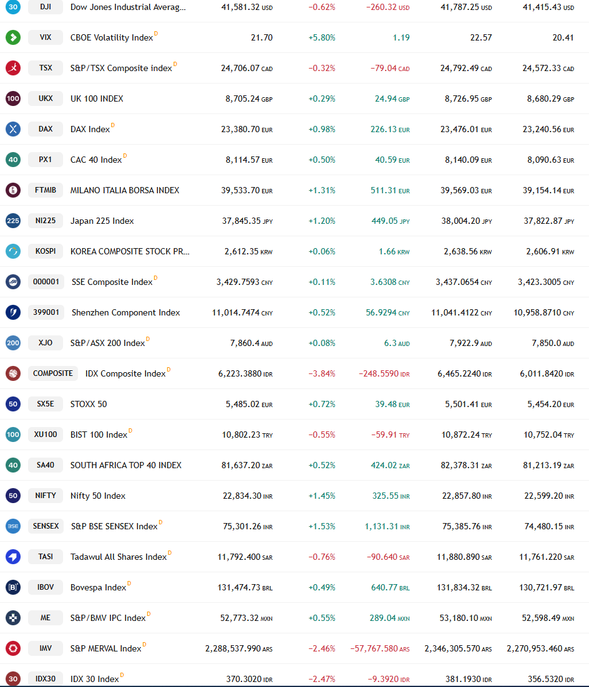Viewport: 589px width, 687px height.
Task: Click the FTMIB logo icon
Action: point(13,190)
